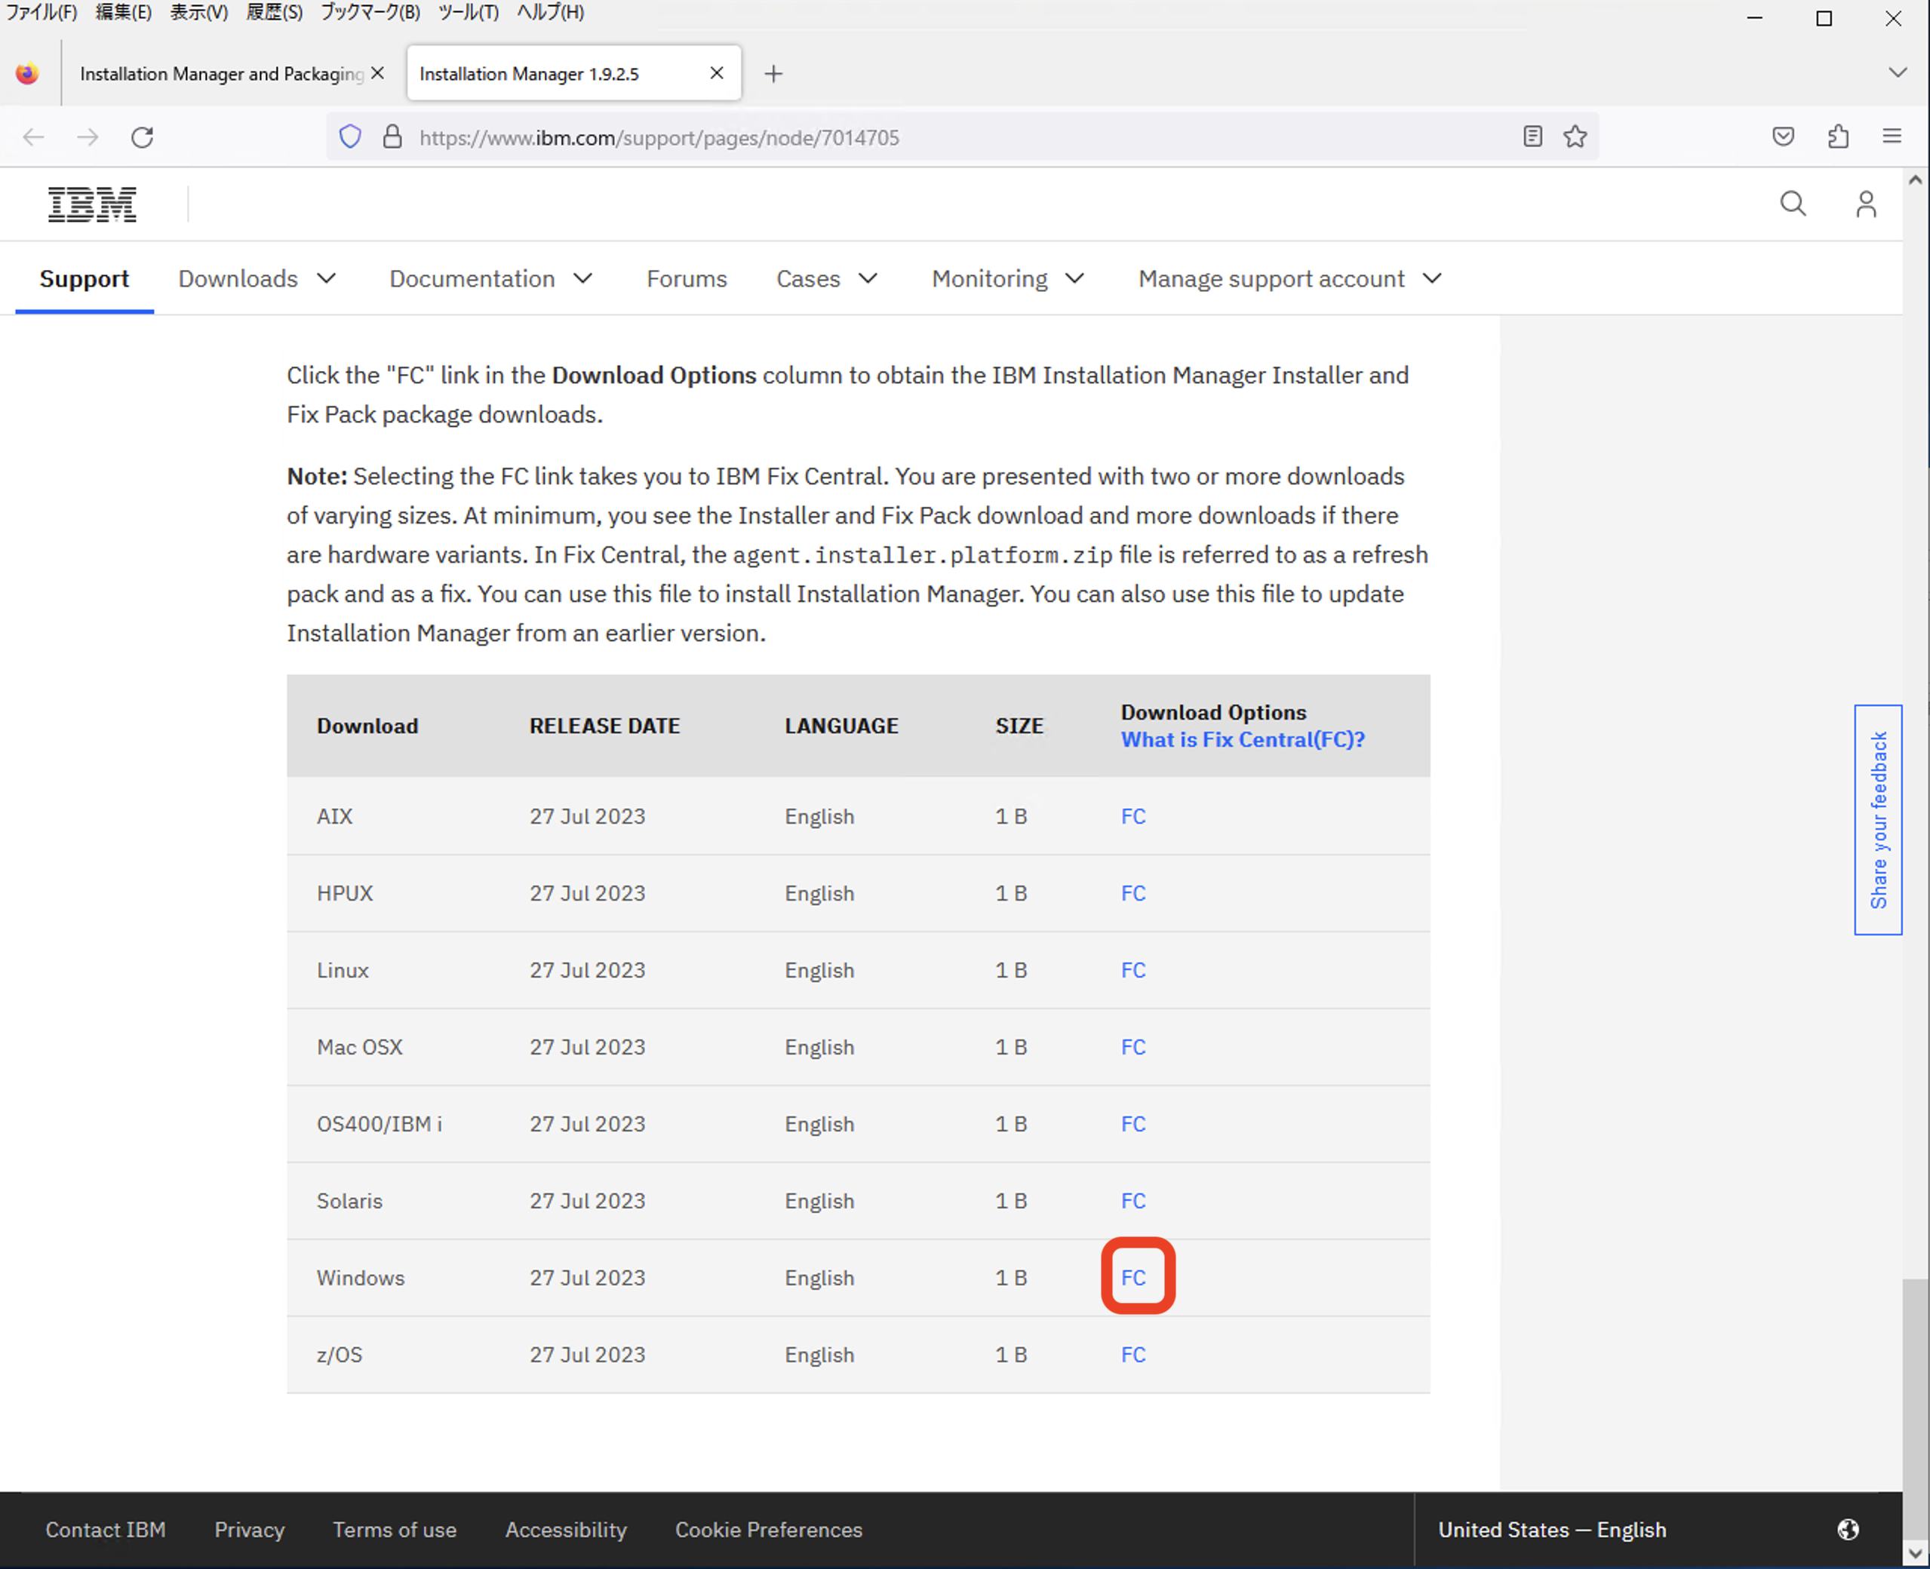Click the Share your feedback button
Screen dimensions: 1930x1569
(x=1878, y=820)
